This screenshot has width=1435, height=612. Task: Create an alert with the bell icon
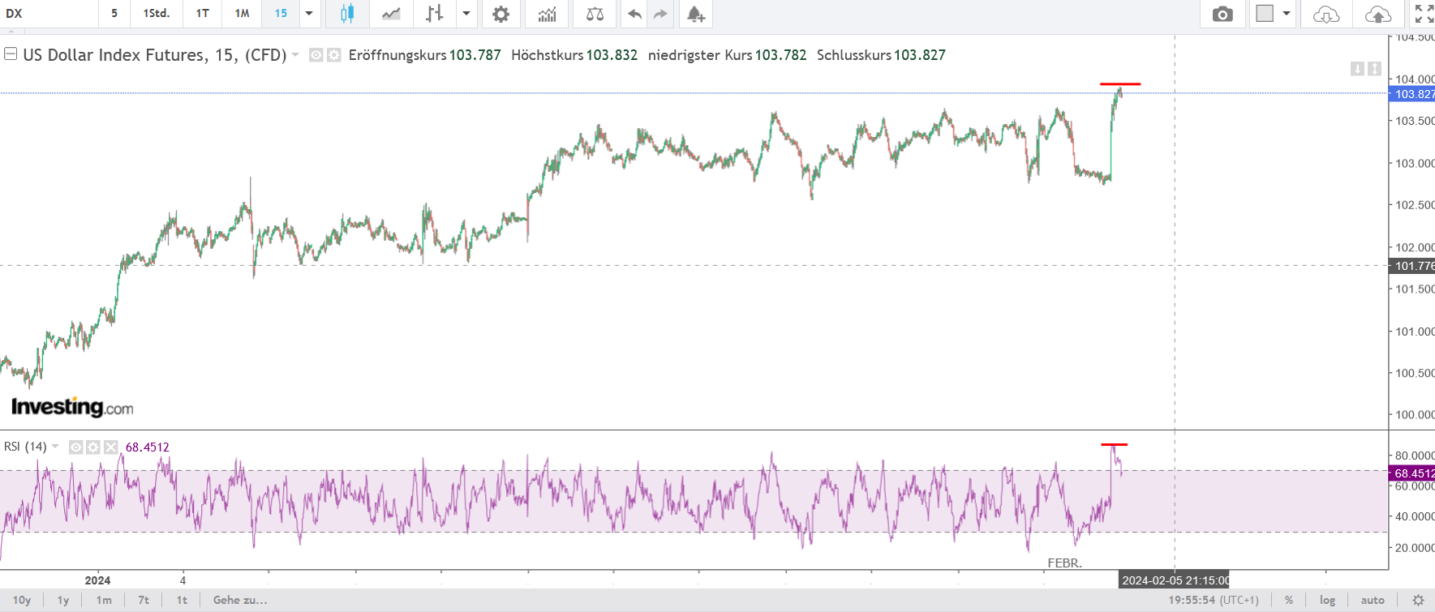[x=695, y=14]
